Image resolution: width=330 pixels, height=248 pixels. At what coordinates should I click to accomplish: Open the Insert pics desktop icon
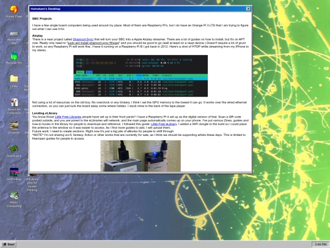pos(14,151)
